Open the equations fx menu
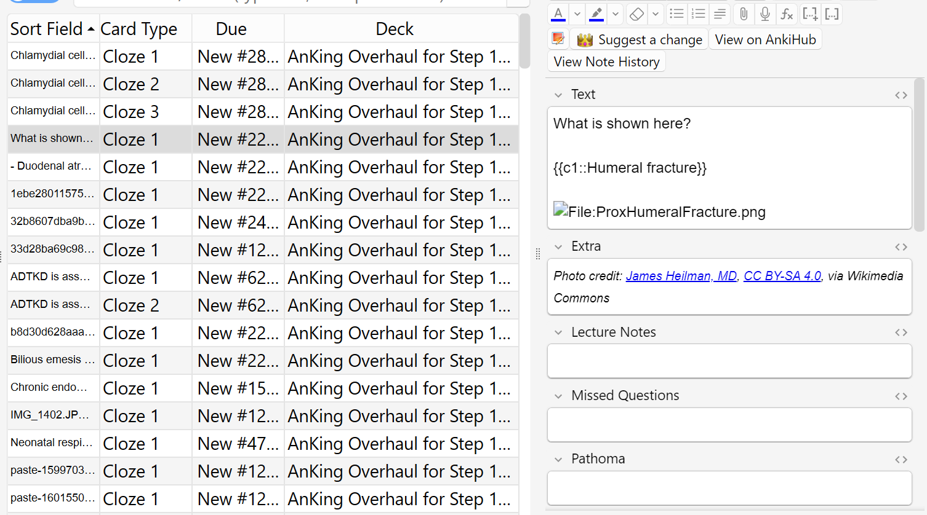 (787, 14)
